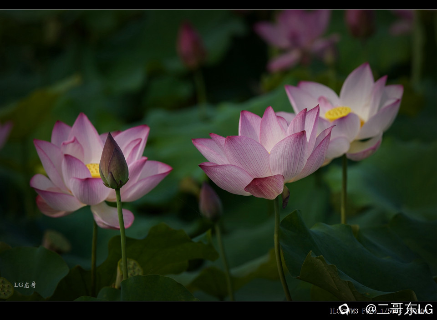Click the blurred pink bud at top center

(x=190, y=46)
